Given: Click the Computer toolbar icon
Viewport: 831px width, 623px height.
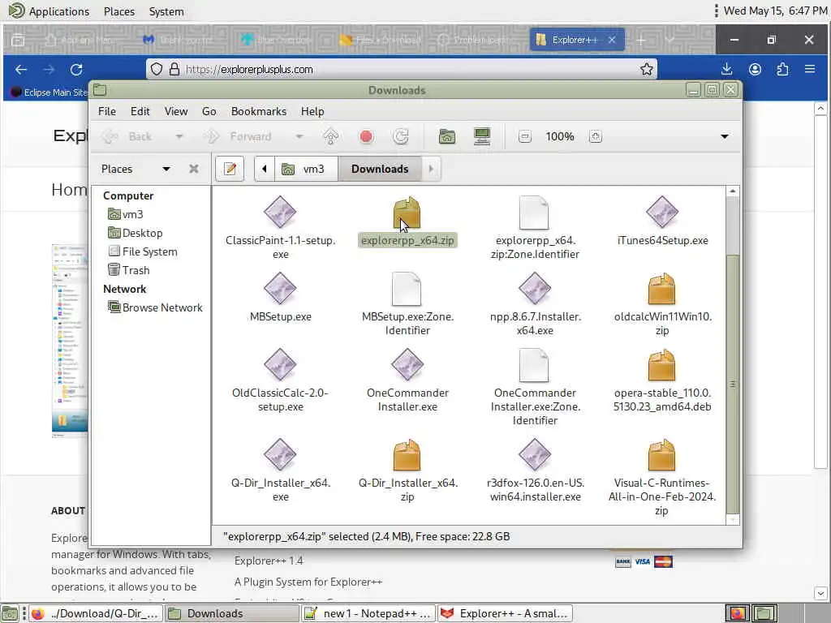Looking at the screenshot, I should [x=482, y=136].
